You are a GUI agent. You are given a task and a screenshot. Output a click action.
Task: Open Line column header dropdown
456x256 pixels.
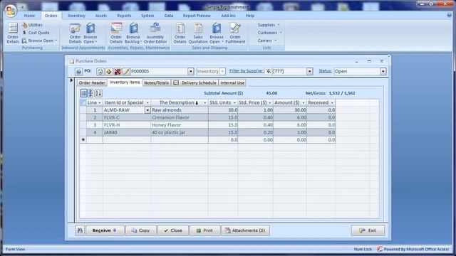(x=100, y=102)
